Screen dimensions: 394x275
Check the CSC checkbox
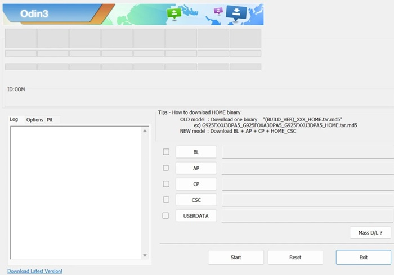coord(166,200)
